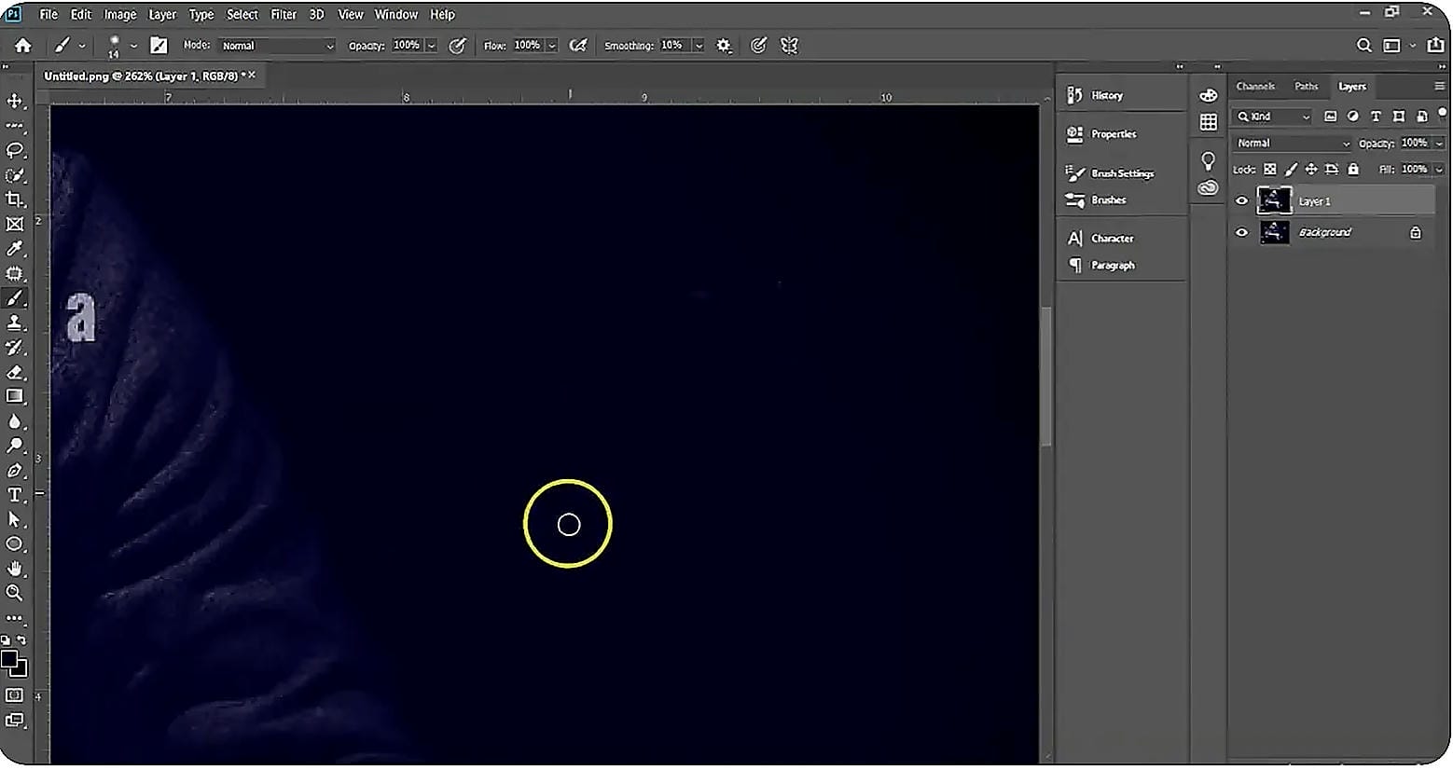Click the foreground color swatch

pyautogui.click(x=9, y=660)
